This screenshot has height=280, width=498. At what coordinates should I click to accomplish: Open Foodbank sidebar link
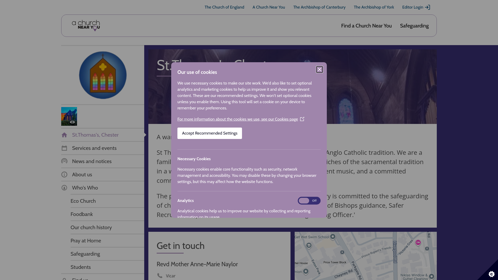[107, 214]
